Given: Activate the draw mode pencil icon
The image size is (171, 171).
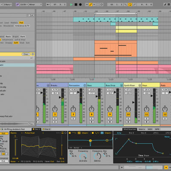Looking at the screenshot, I should [x=165, y=5].
